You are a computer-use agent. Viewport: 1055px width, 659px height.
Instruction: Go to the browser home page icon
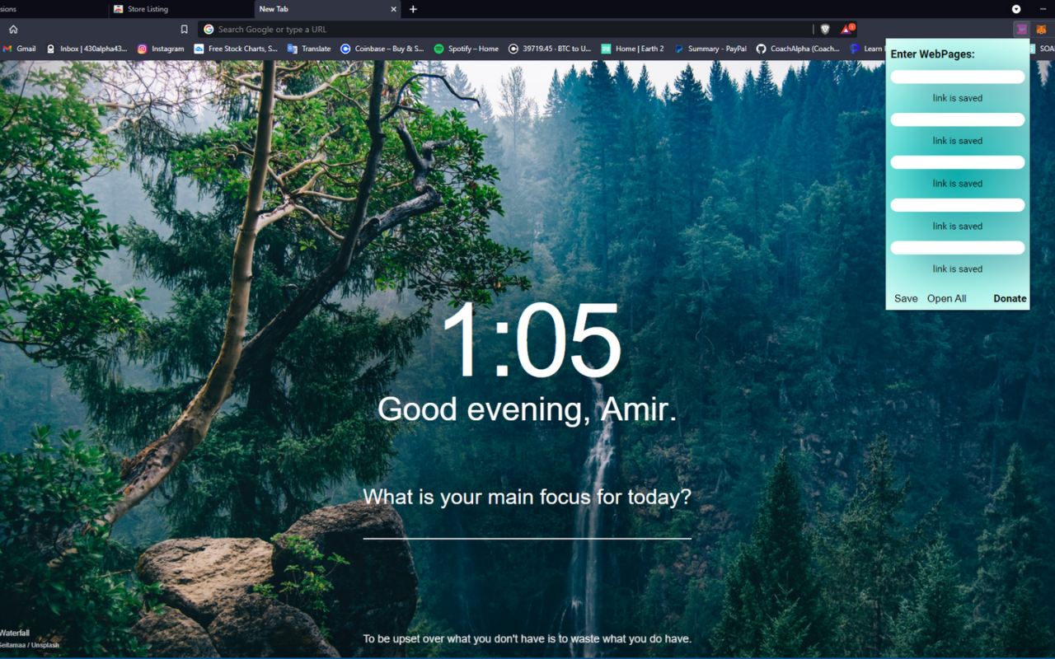point(13,29)
